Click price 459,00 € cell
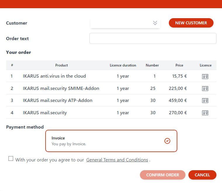Viewport: 222px width, 191px height. click(178, 100)
